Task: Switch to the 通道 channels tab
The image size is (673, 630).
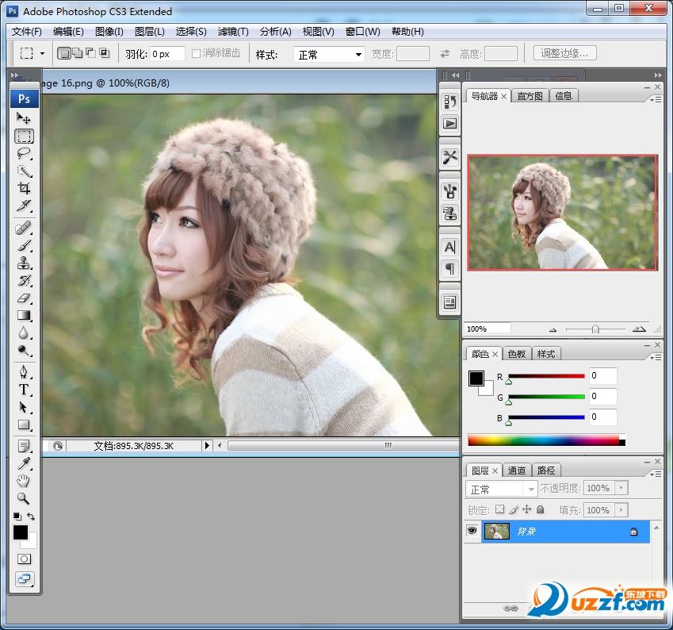Action: point(516,471)
